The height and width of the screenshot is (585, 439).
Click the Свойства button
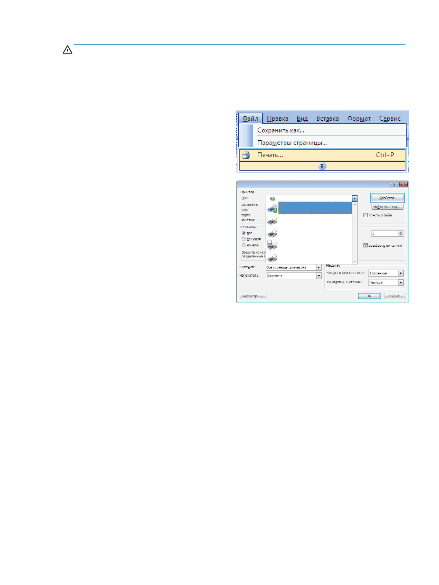(x=387, y=198)
